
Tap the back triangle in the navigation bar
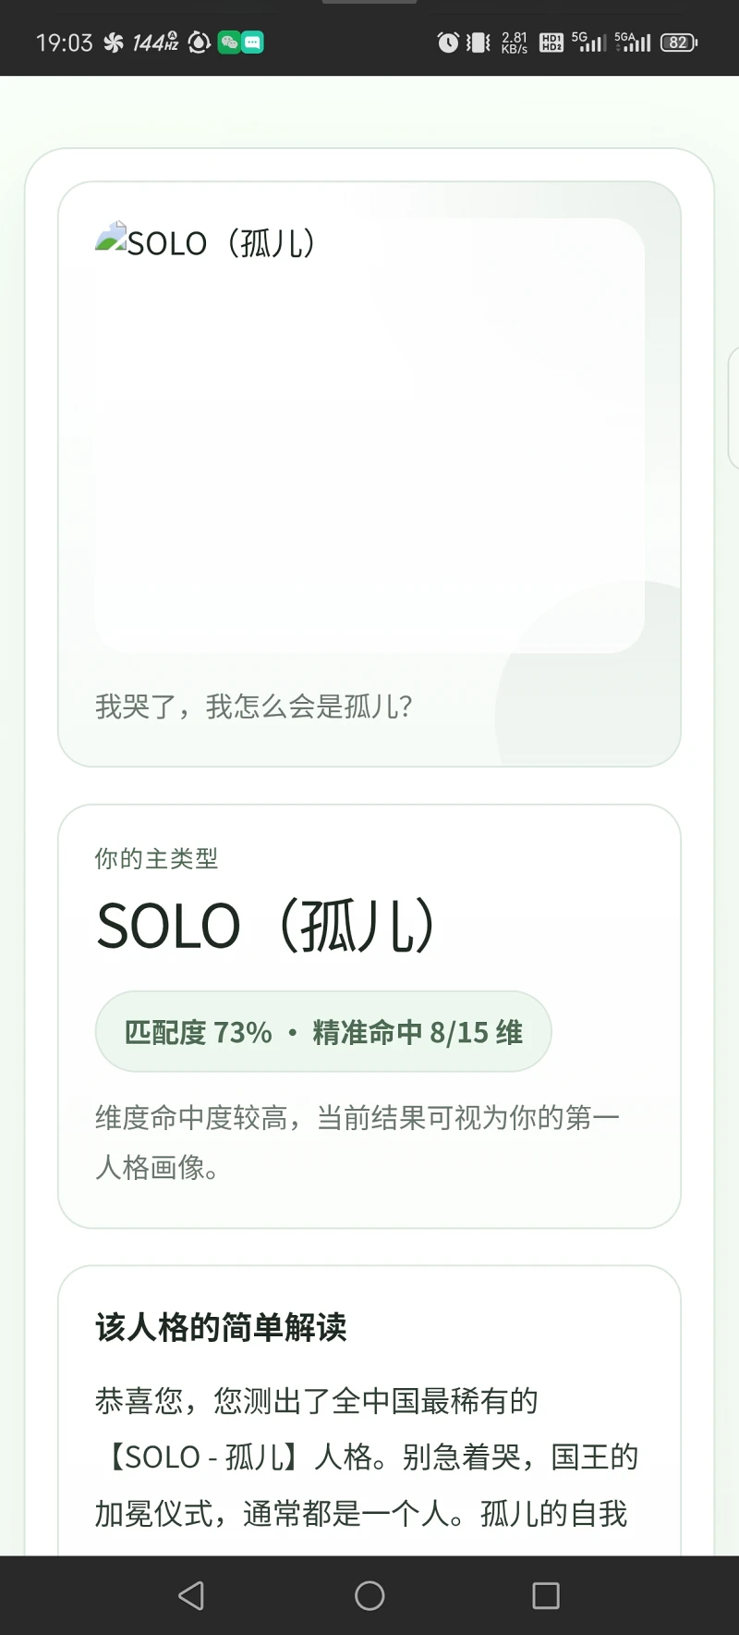click(x=189, y=1595)
